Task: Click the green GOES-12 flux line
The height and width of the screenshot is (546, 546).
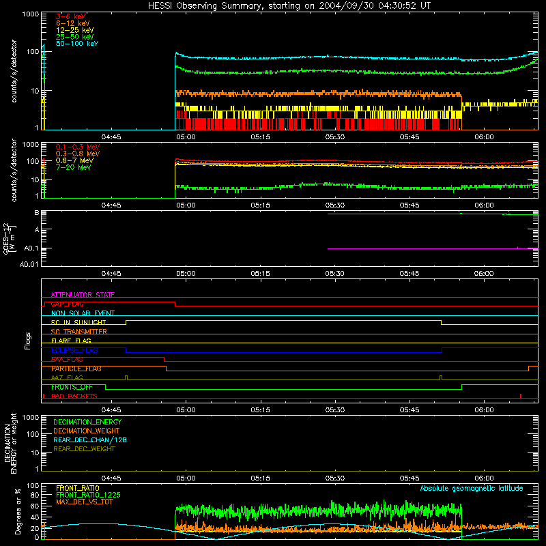Action: (432, 214)
